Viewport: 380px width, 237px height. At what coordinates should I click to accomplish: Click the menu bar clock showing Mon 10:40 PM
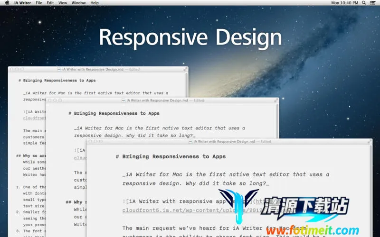[x=344, y=3]
